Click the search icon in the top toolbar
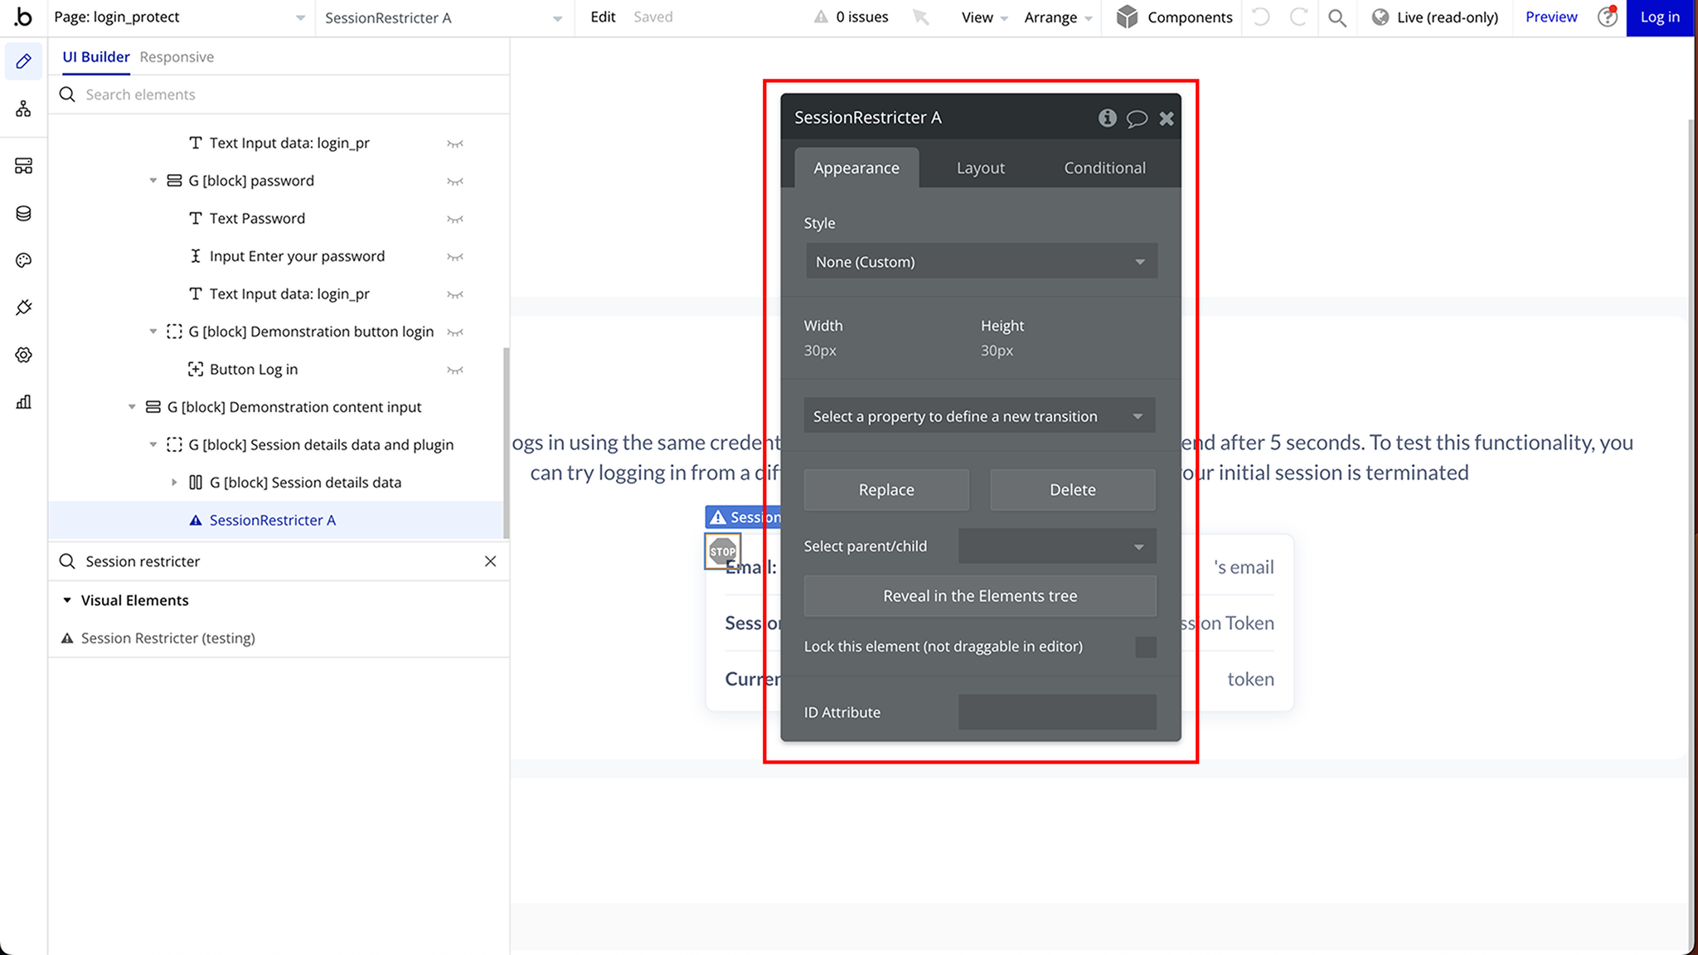 pyautogui.click(x=1337, y=17)
